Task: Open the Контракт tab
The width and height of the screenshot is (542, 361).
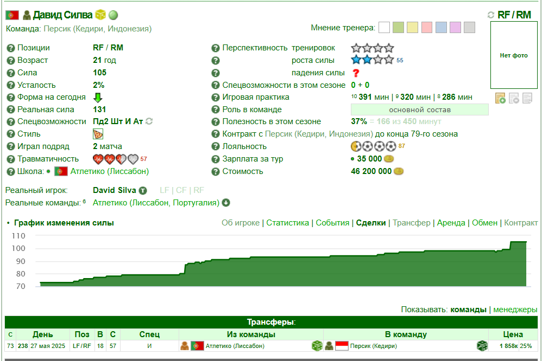Action: coord(521,223)
